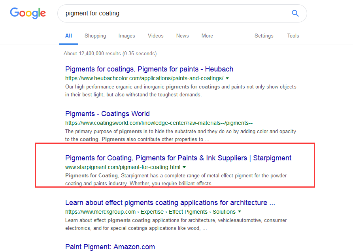Image resolution: width=353 pixels, height=252 pixels.
Task: Focus the search box containing 'pigment for coating'
Action: (x=182, y=13)
